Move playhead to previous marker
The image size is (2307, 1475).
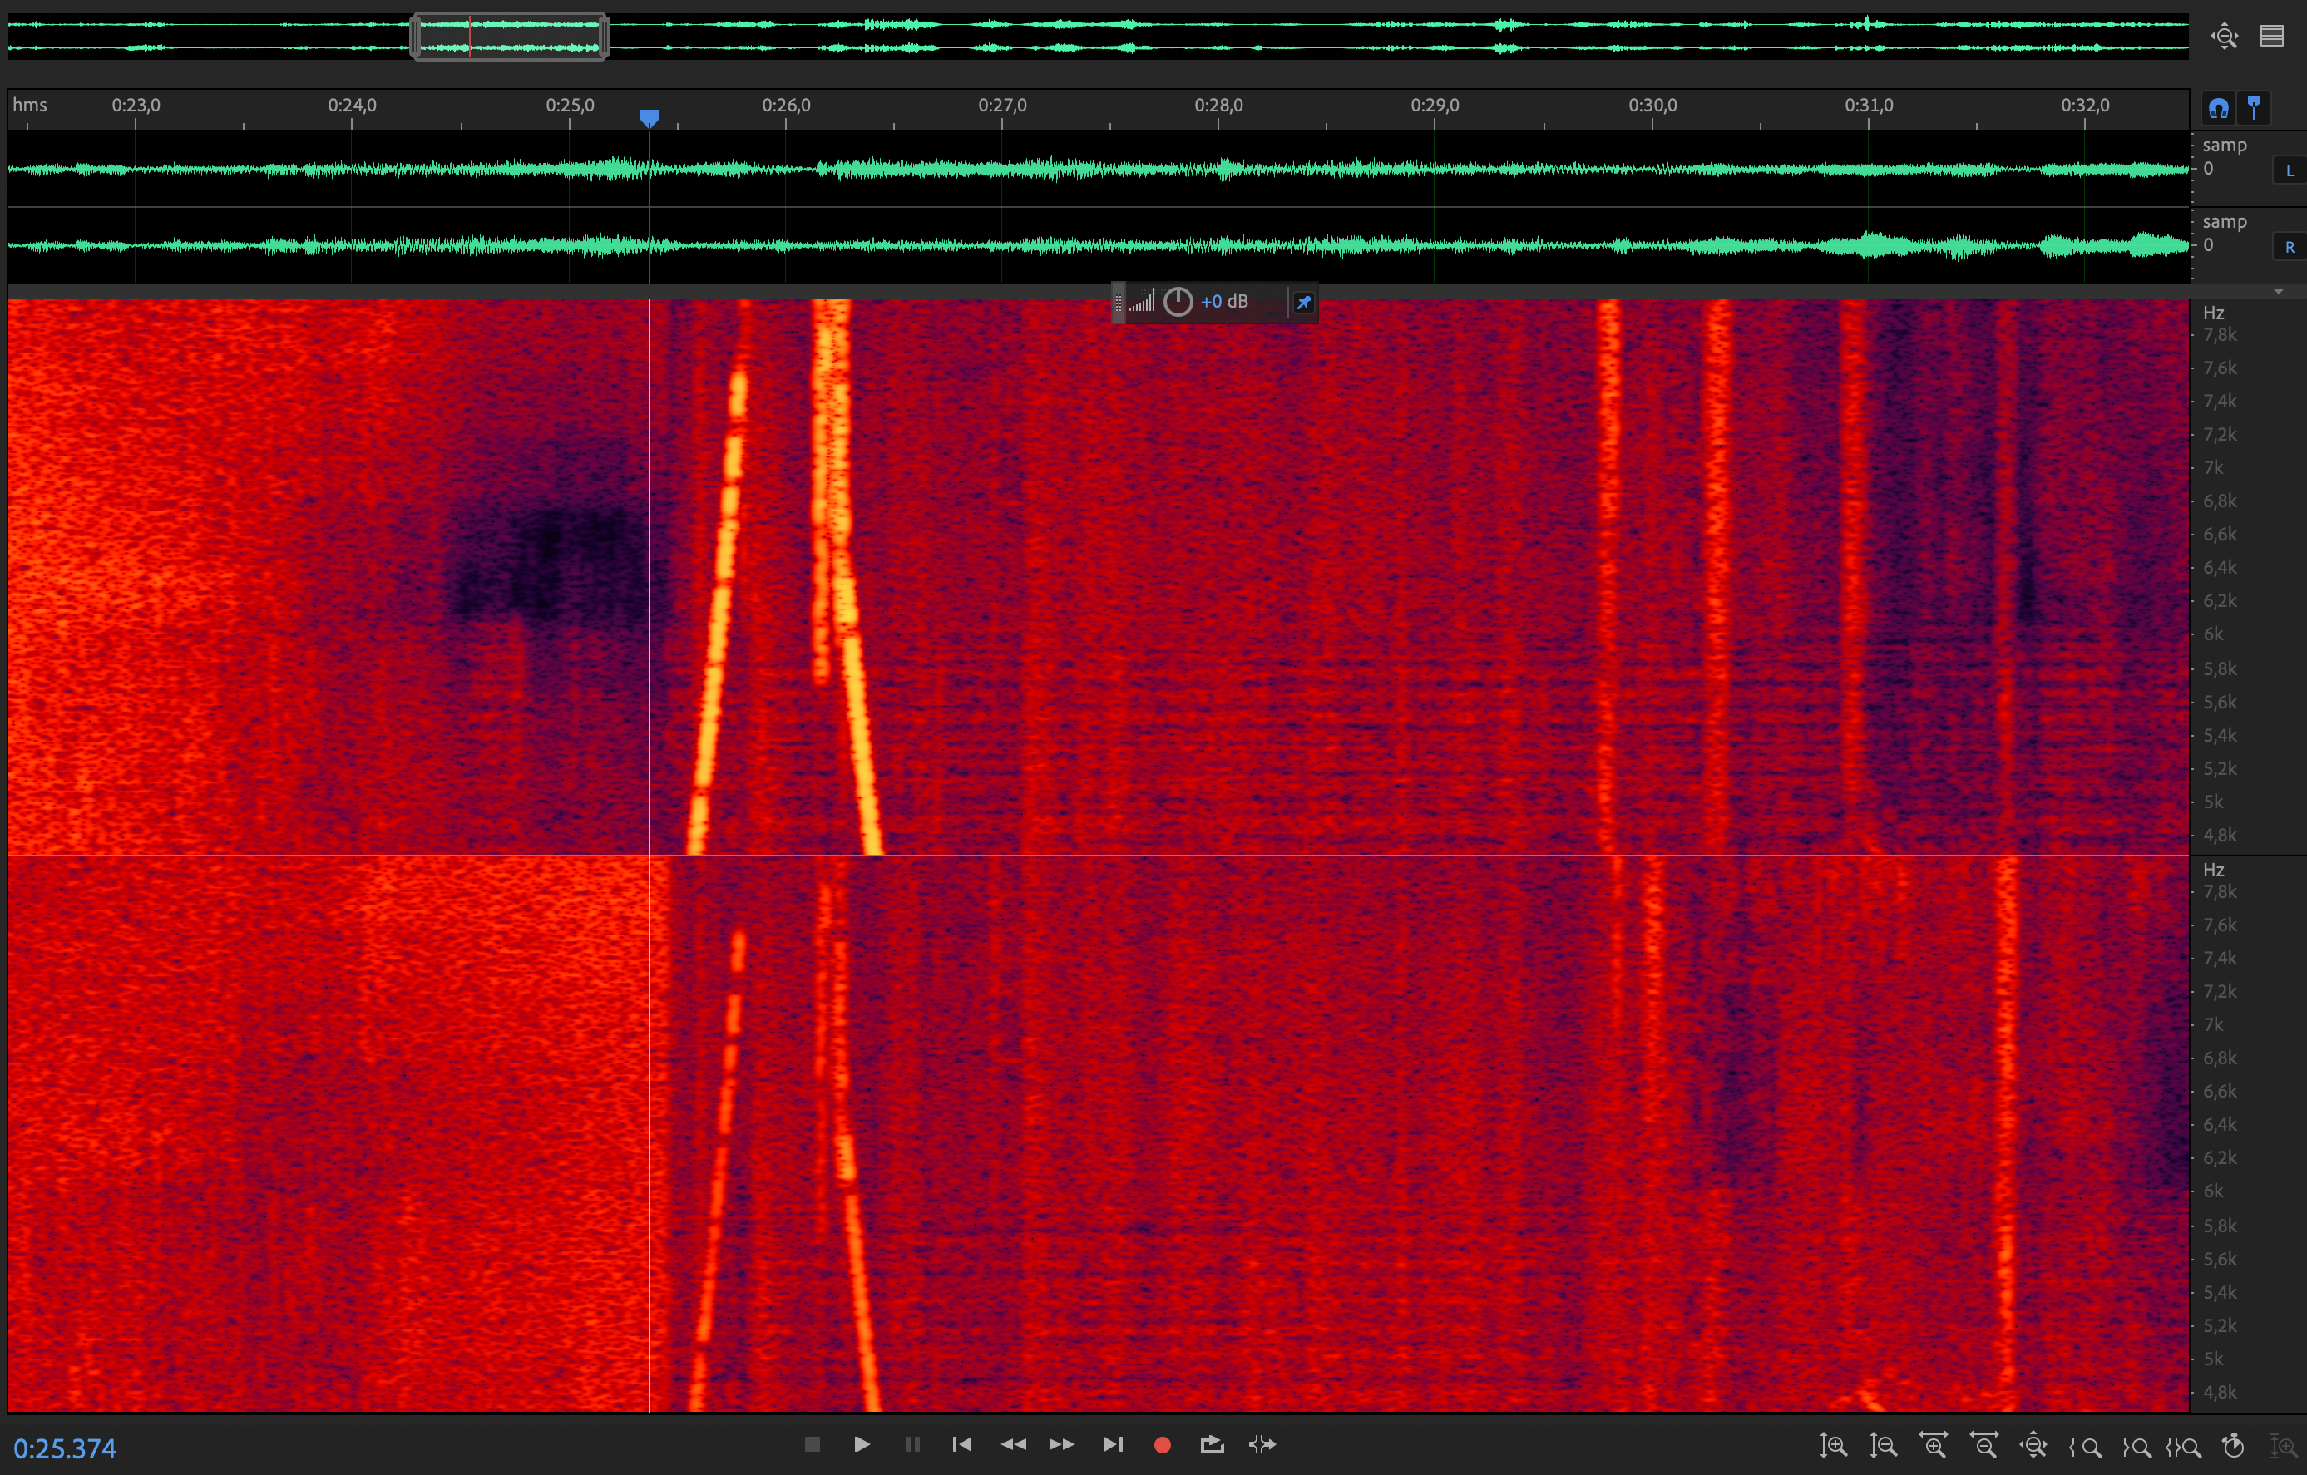962,1445
